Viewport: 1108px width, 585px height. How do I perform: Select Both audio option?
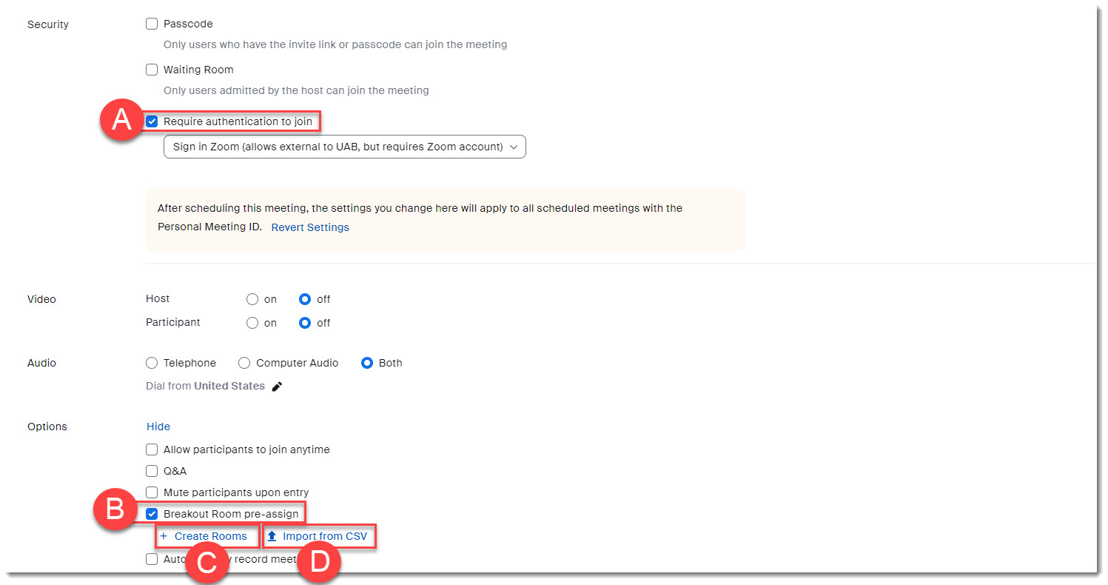(x=367, y=363)
